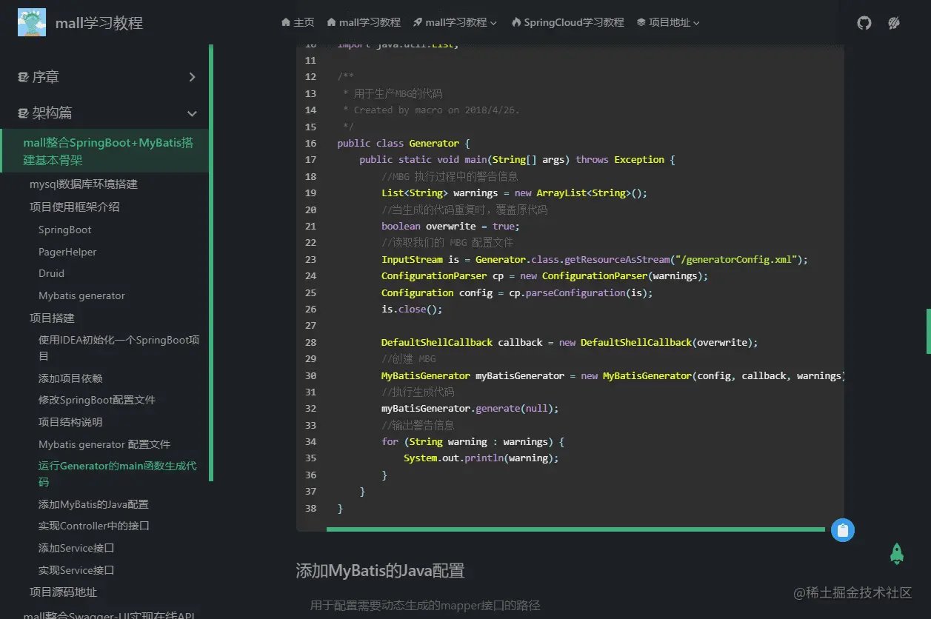Open mall学习教程 navbar link with house icon
Viewport: 931px width, 619px height.
(364, 23)
